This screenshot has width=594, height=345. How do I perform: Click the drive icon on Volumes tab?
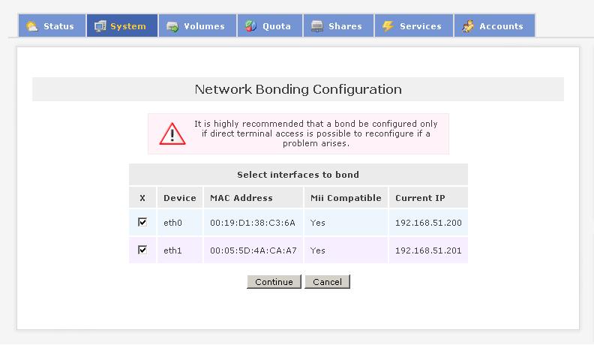(x=172, y=26)
